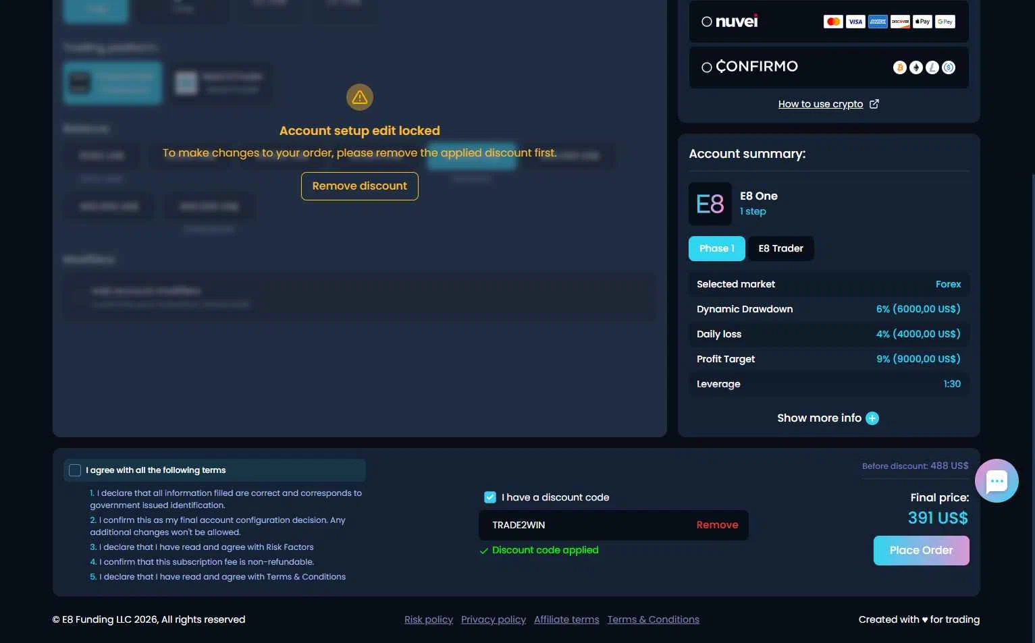Open the Affiliate terms footer link
This screenshot has height=643, width=1035.
[x=566, y=619]
